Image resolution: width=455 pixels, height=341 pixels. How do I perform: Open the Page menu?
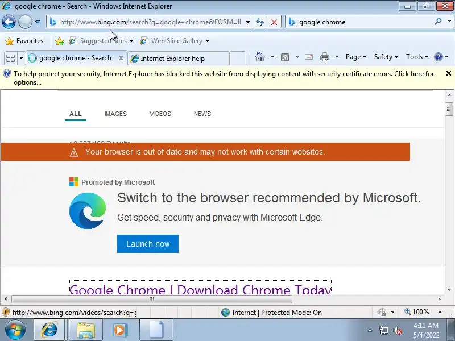pos(356,57)
